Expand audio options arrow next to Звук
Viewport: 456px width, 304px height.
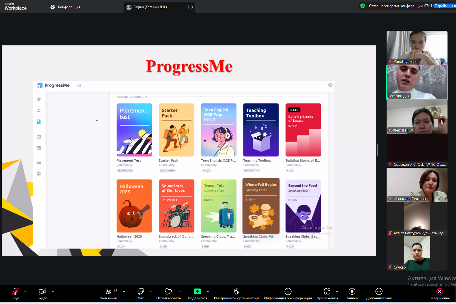25,291
